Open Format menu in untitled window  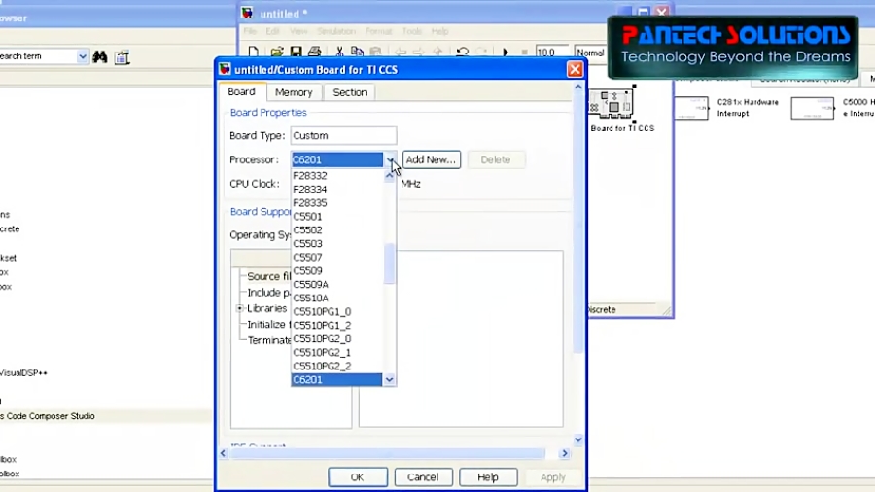click(x=379, y=31)
